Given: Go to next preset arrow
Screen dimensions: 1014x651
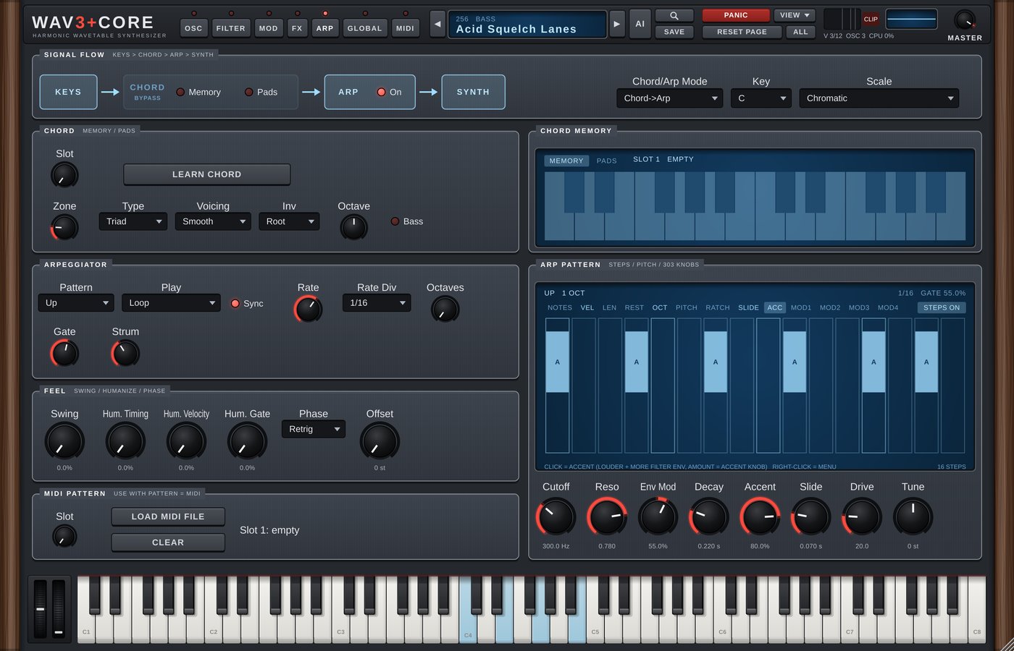Looking at the screenshot, I should pos(616,24).
